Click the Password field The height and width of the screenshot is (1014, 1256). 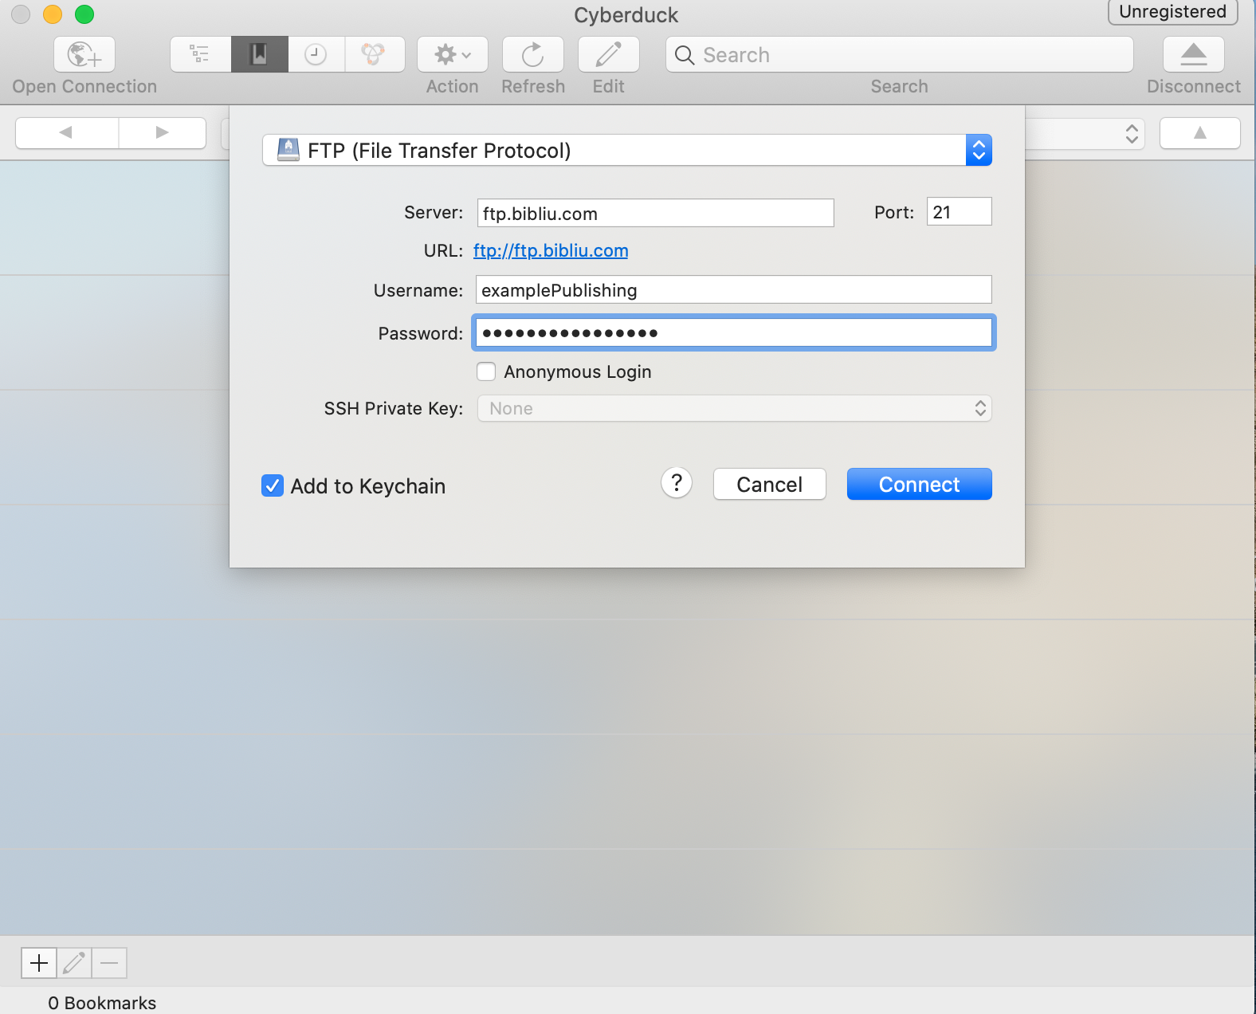pos(733,332)
